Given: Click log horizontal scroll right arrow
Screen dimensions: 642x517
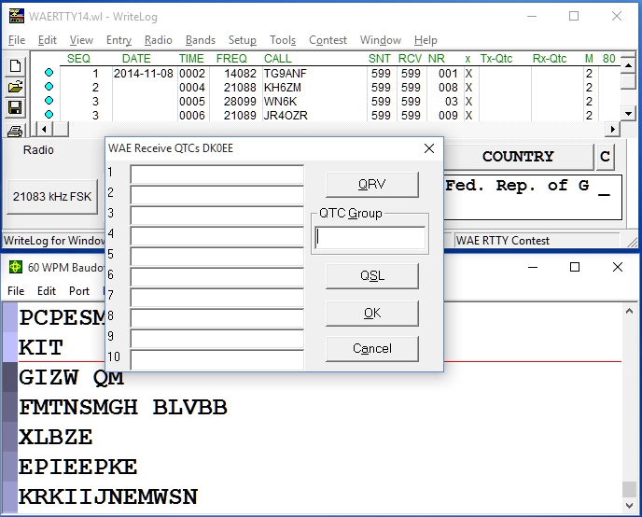Looking at the screenshot, I should pos(612,130).
